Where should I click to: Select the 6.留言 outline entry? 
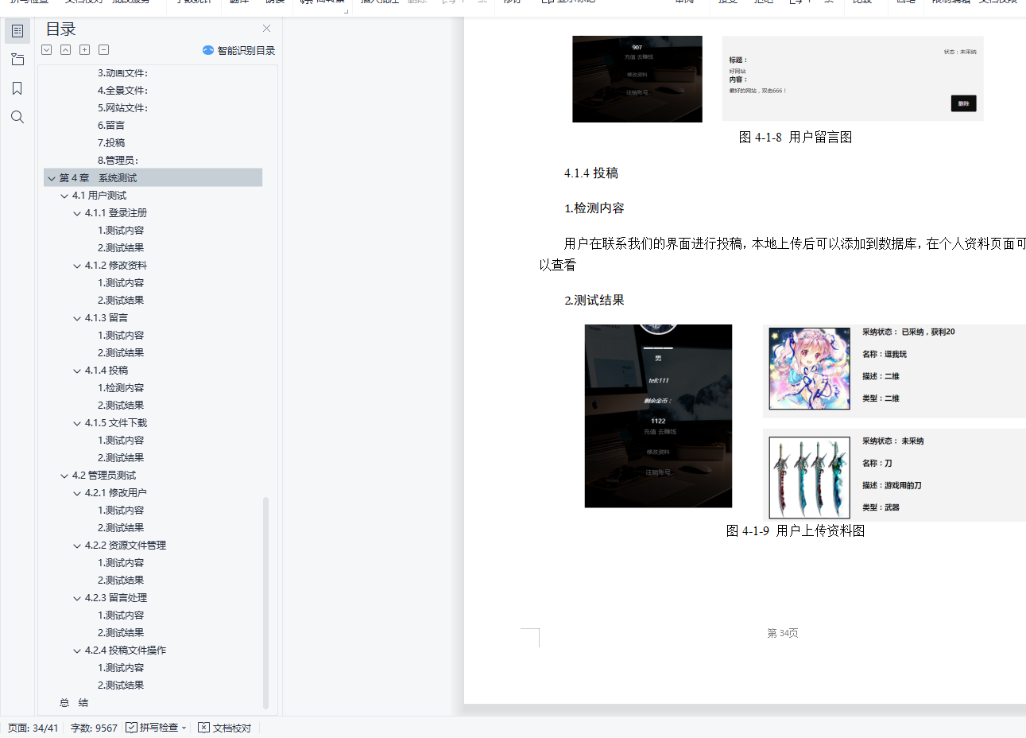tap(111, 126)
